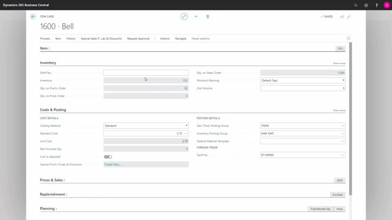Click Create New special purchase prices link

[x=113, y=164]
